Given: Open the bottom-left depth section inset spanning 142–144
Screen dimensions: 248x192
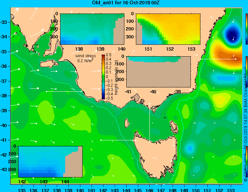Looking at the screenshot, I should (51, 162).
